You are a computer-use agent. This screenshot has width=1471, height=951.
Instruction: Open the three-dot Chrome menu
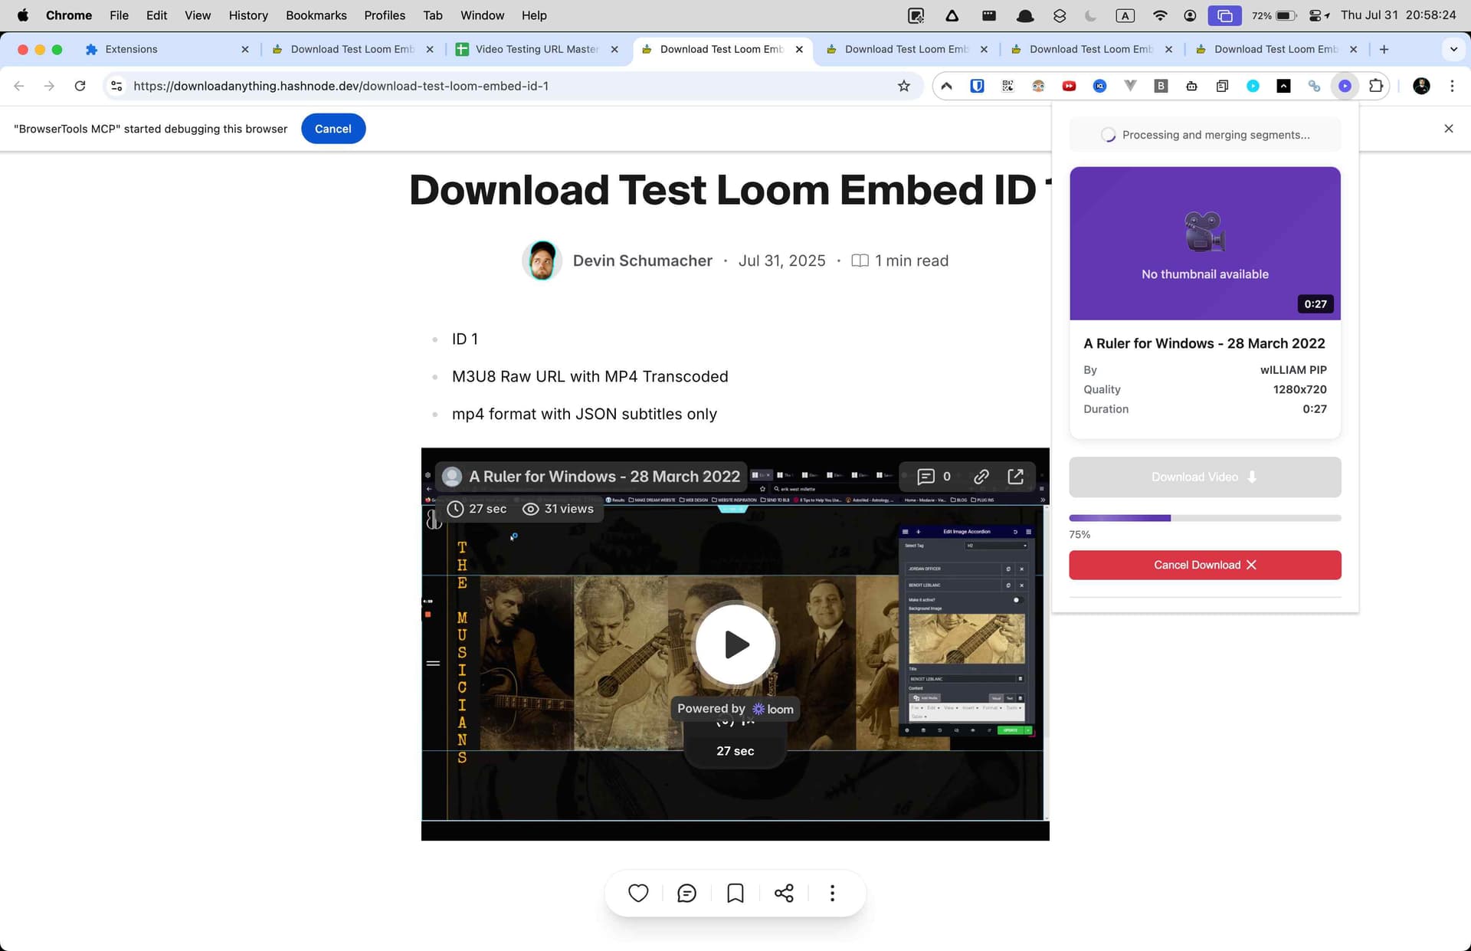(1453, 86)
